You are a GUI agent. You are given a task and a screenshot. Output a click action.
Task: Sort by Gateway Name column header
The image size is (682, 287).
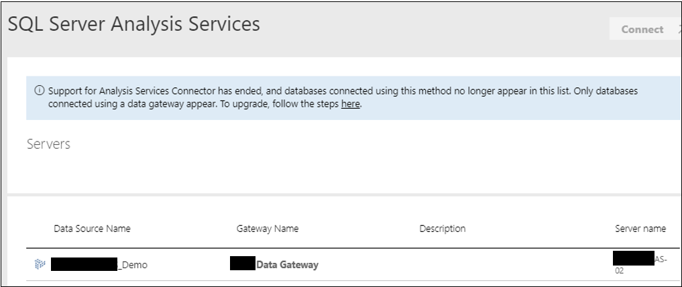268,229
